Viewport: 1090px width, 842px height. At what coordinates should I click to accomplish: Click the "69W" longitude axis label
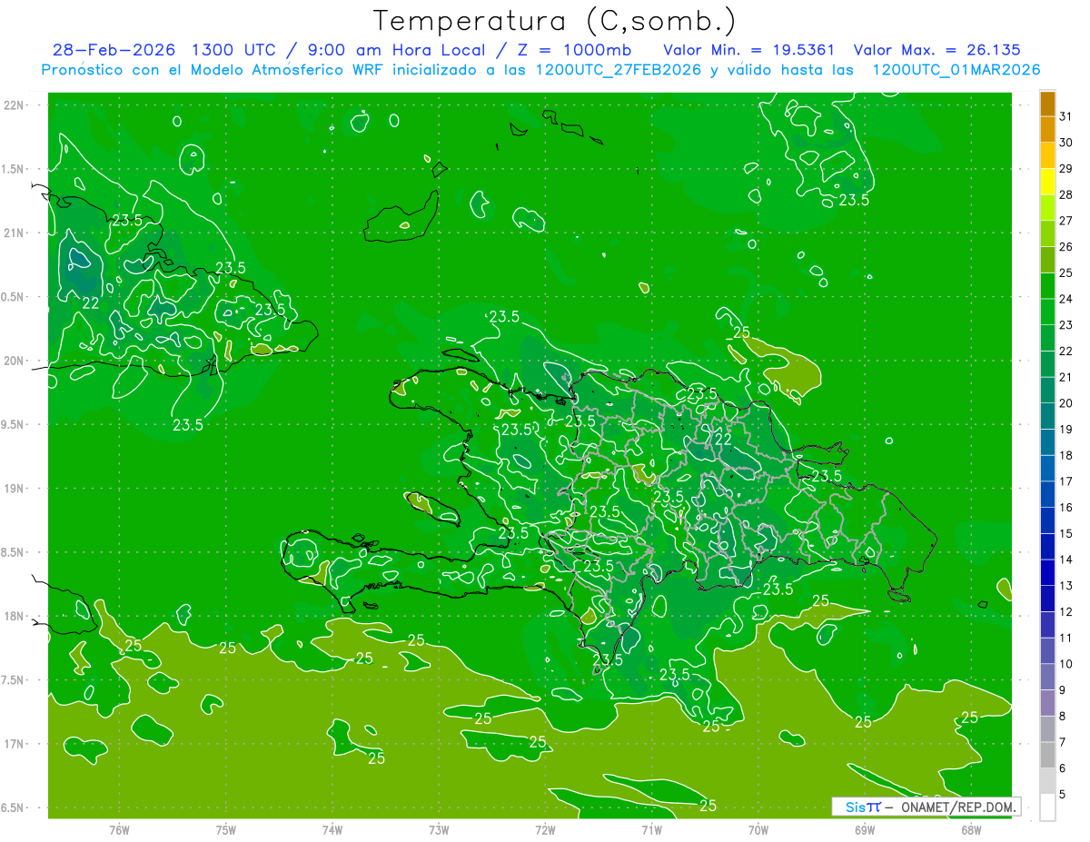click(x=865, y=830)
